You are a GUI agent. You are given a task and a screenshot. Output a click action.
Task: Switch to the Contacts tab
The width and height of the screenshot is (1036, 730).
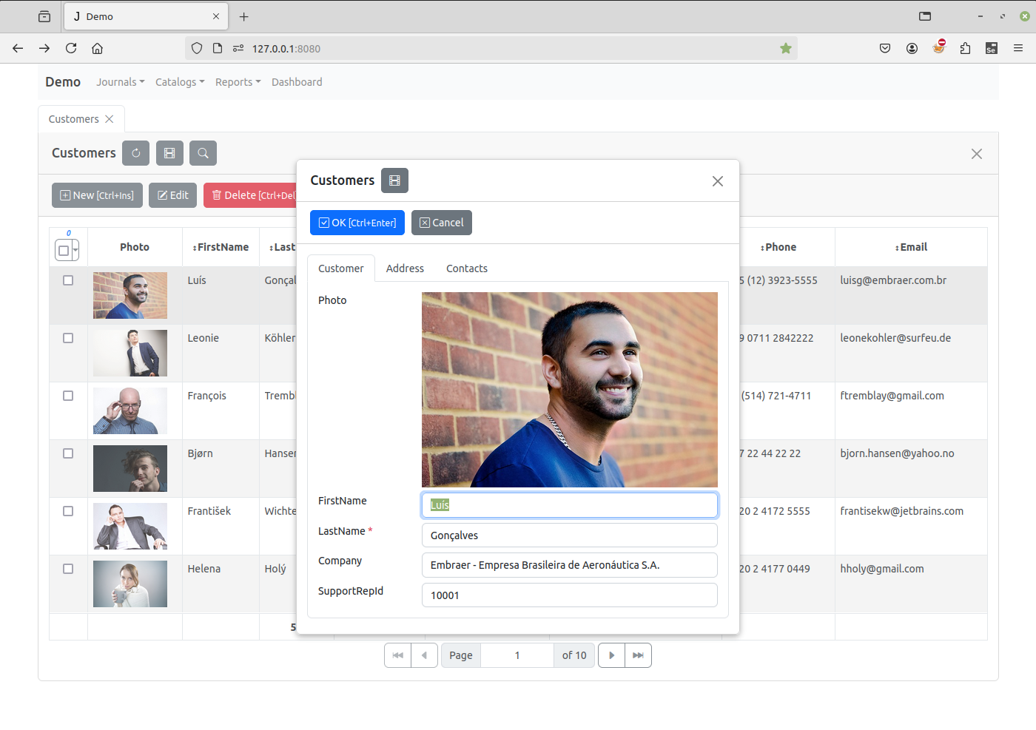[x=466, y=268]
